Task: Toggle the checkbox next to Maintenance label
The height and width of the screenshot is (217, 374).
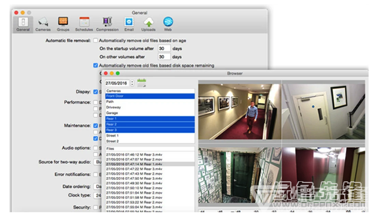Action: coord(96,126)
